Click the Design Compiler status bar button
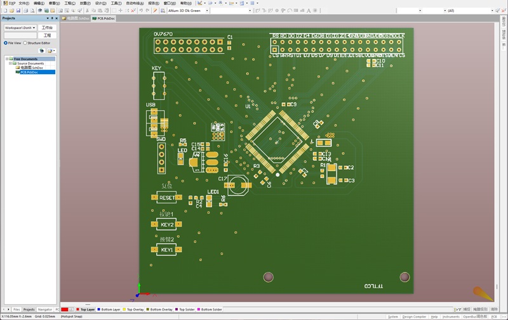This screenshot has height=320, width=508. point(415,317)
